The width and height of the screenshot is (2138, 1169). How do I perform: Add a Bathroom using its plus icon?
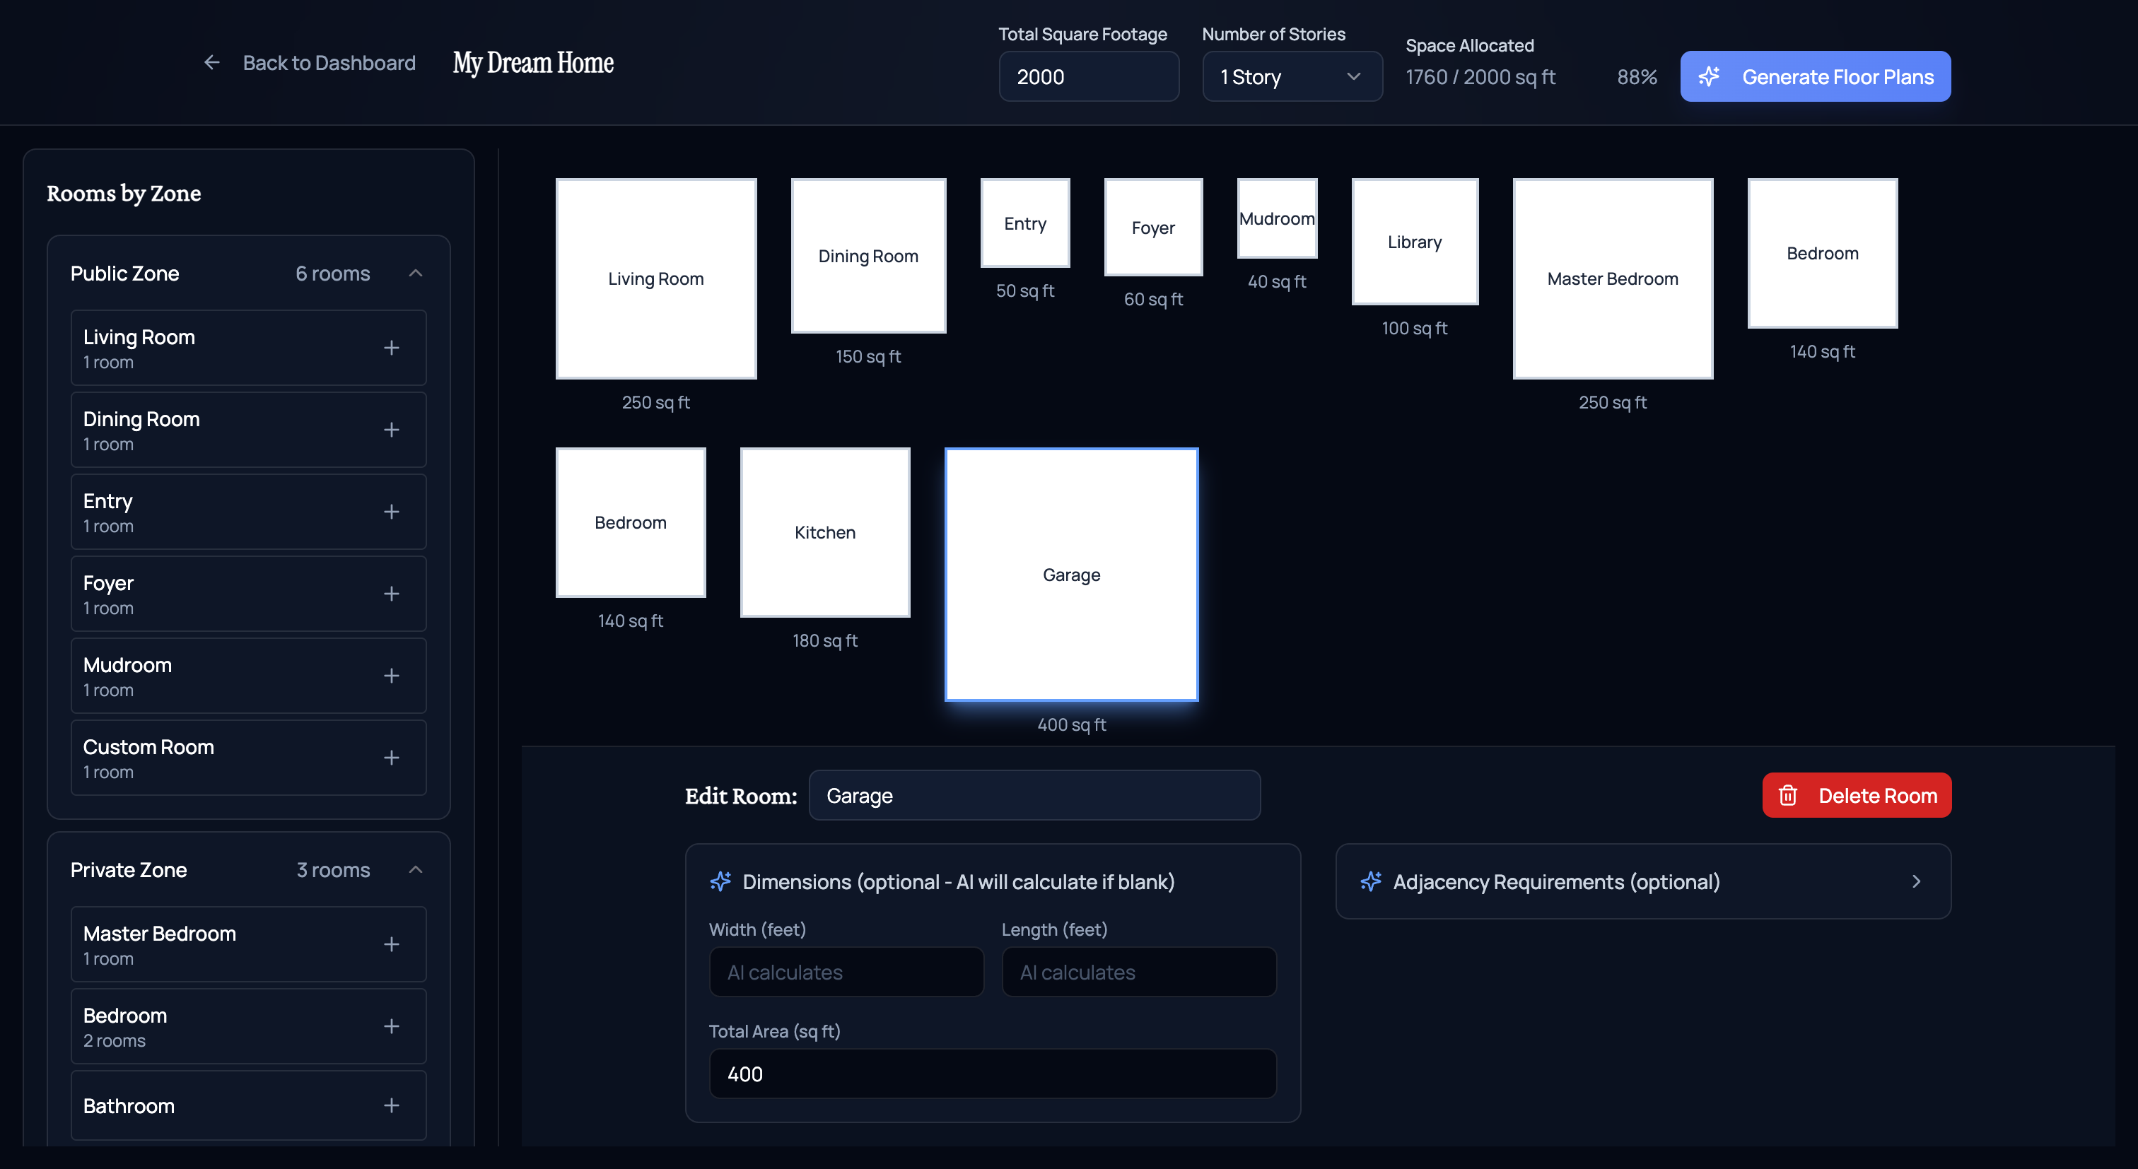[x=391, y=1105]
